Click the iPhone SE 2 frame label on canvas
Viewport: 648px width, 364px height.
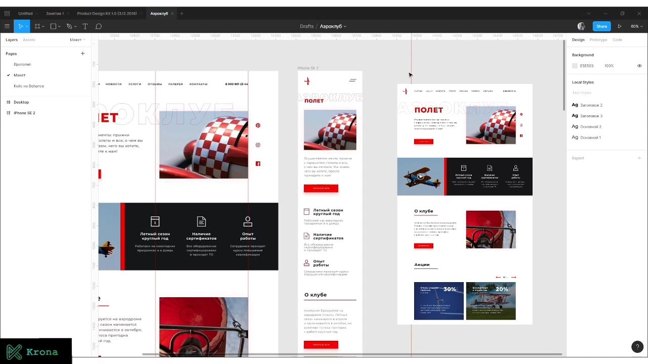click(308, 68)
